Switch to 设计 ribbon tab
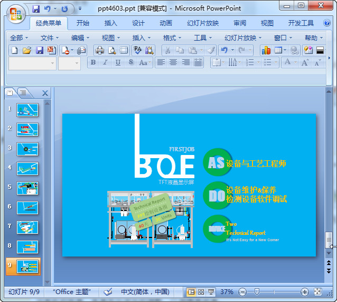This screenshot has width=337, height=302. click(x=138, y=23)
